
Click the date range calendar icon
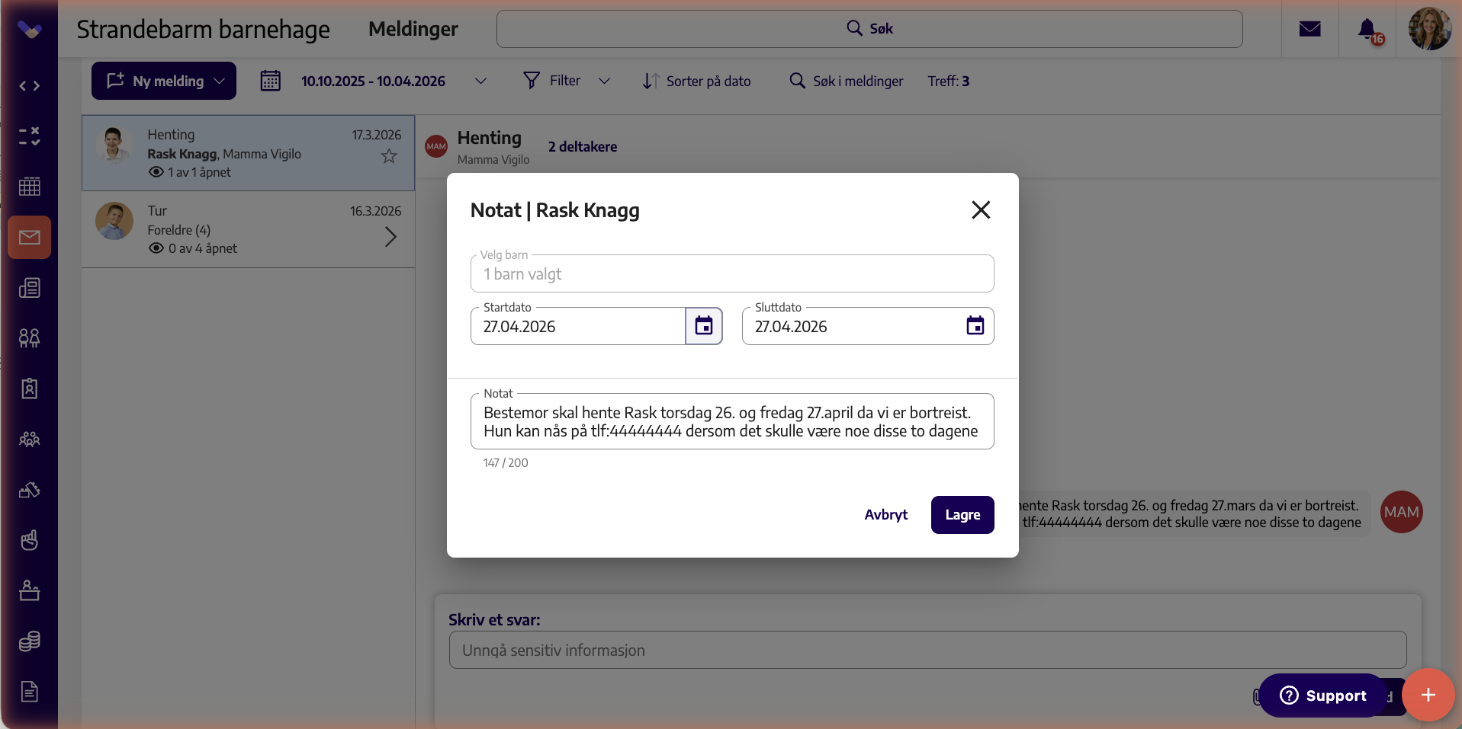(270, 81)
